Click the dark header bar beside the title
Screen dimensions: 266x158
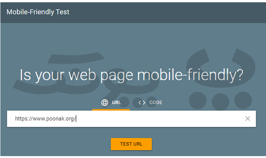click(x=166, y=12)
